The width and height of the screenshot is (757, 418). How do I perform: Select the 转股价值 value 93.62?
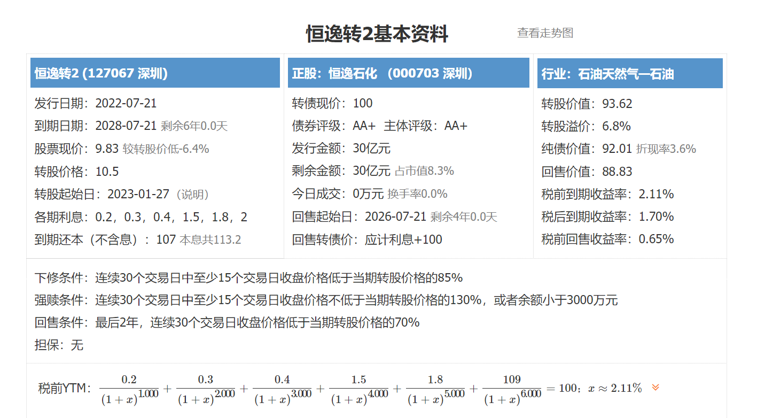click(617, 104)
